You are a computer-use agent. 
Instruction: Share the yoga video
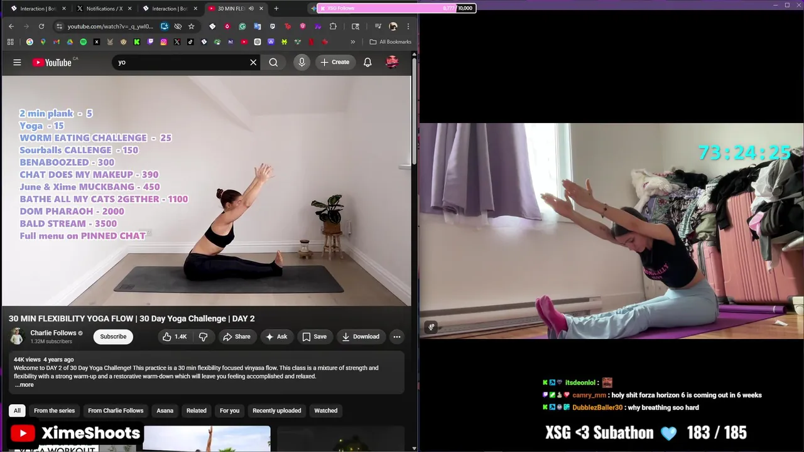(x=236, y=336)
